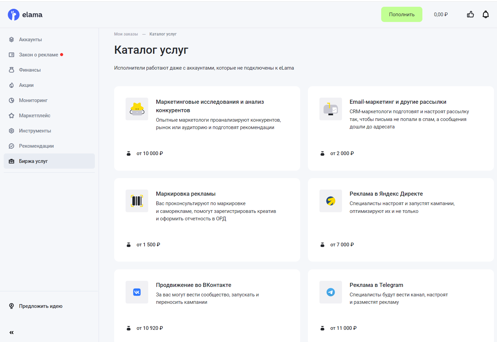Click money bag icon beside от 10 920 ₽
Image resolution: width=497 pixels, height=342 pixels.
pos(129,328)
